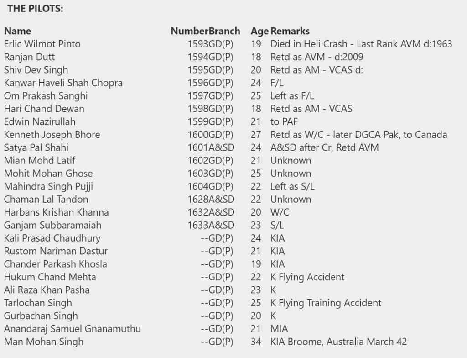Select the name Man Mohan Singh

tap(44, 342)
